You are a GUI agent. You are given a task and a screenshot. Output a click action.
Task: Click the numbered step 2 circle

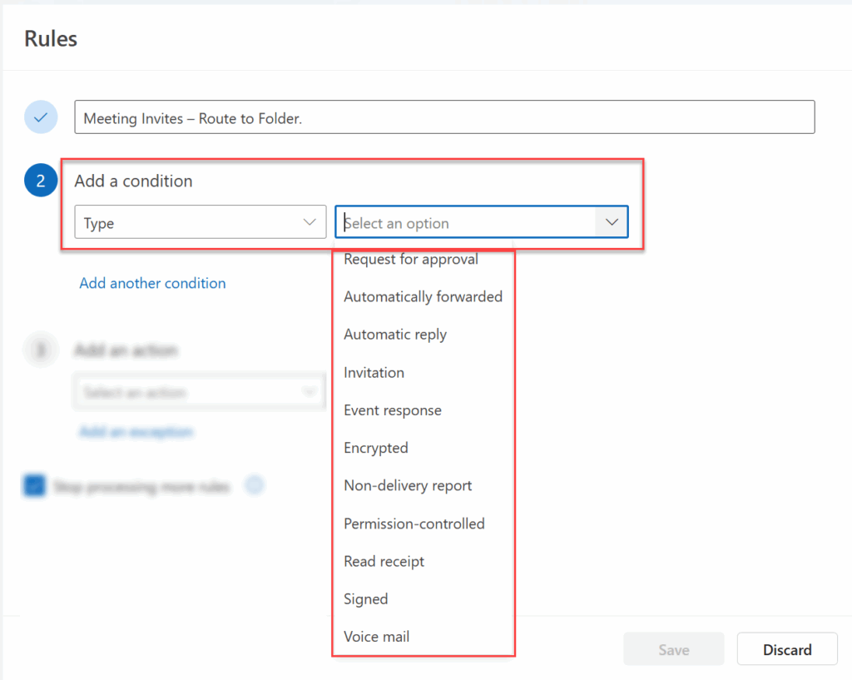coord(41,180)
